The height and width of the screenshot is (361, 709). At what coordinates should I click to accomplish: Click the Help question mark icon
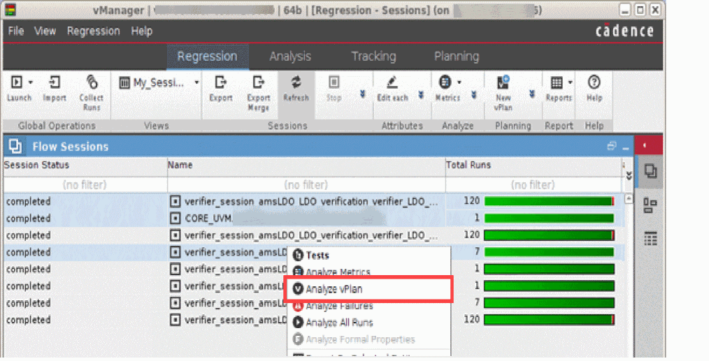[594, 82]
